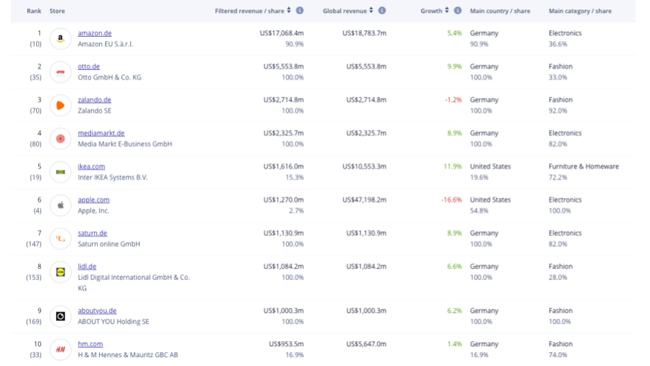Click the 9.9% growth value
Screen dimensions: 650x366
pyautogui.click(x=455, y=67)
